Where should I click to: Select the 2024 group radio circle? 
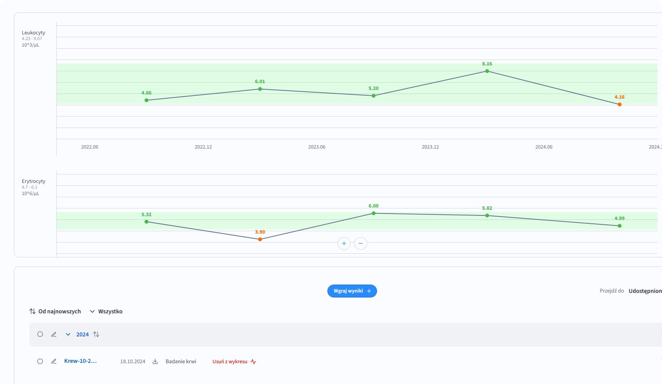click(40, 334)
